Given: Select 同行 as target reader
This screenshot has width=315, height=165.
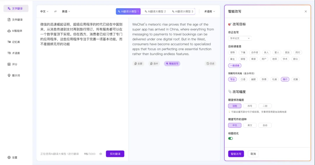Looking at the screenshot, I should 298,52.
